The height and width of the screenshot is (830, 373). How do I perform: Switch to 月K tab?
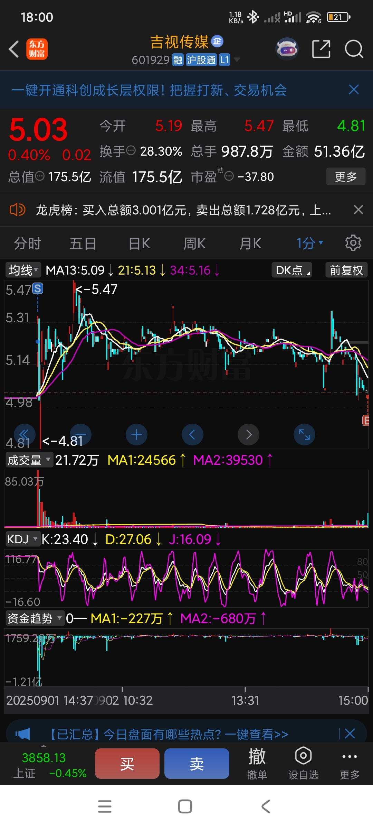point(250,243)
